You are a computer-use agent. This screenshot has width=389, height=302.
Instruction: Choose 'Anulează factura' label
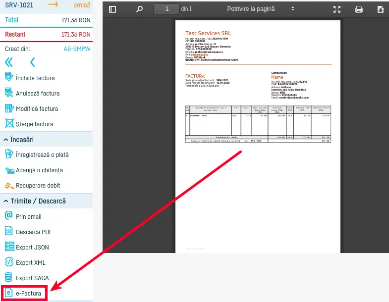[x=38, y=94]
